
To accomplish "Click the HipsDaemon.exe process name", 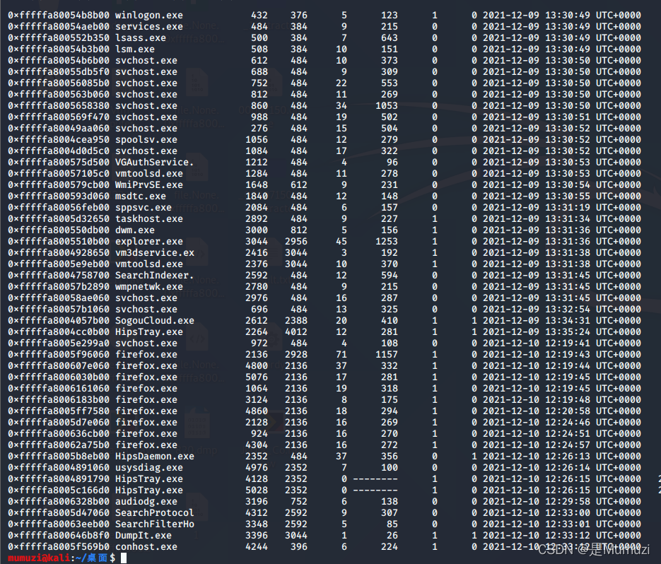I will [x=155, y=457].
